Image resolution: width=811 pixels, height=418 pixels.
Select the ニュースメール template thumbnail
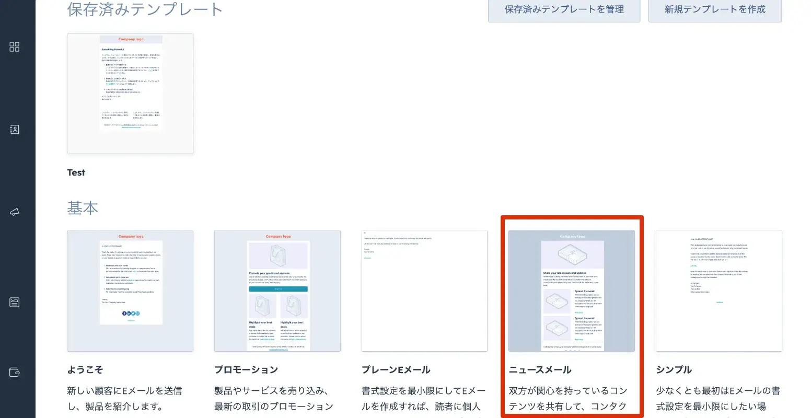[572, 291]
